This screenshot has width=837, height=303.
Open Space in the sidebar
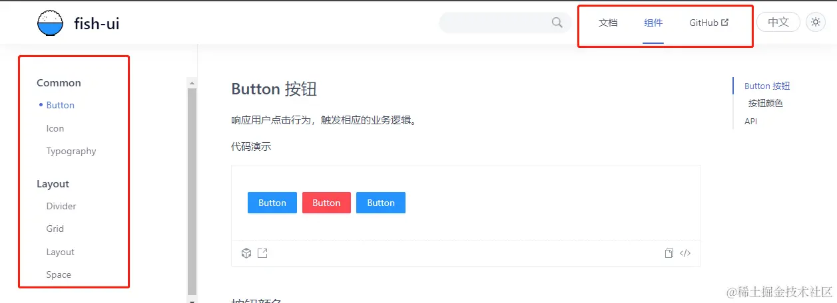pyautogui.click(x=59, y=274)
